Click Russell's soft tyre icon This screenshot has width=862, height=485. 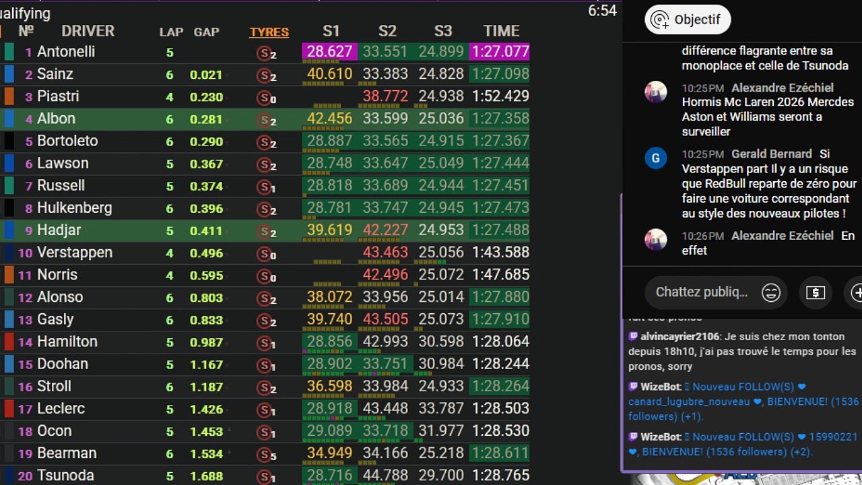pyautogui.click(x=265, y=187)
